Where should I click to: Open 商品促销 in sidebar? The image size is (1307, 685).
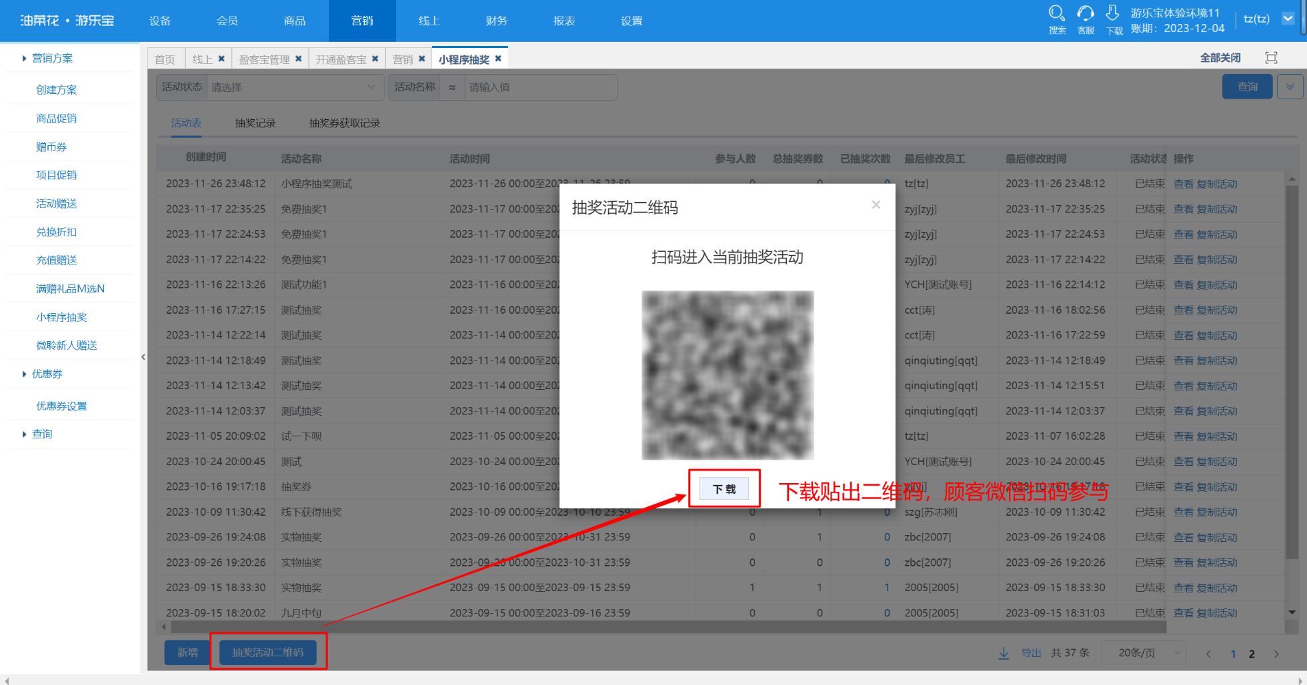coord(57,118)
